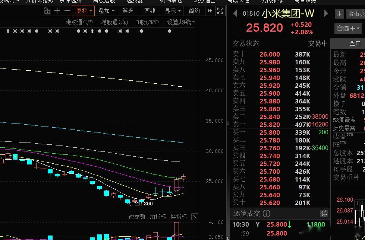The height and width of the screenshot is (240, 365).
Task: Click 改参数 to edit indicator parameters
Action: (x=137, y=217)
